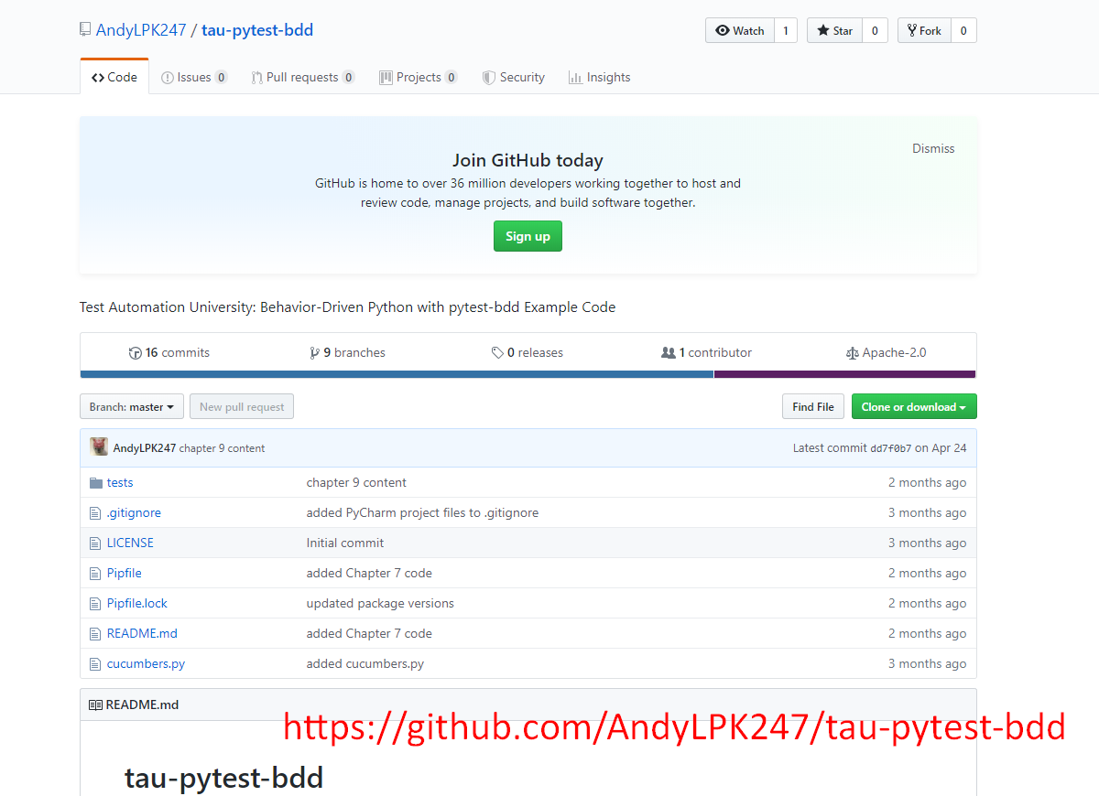Click the 'Test Automation University' repository description
This screenshot has width=1099, height=796.
click(347, 307)
